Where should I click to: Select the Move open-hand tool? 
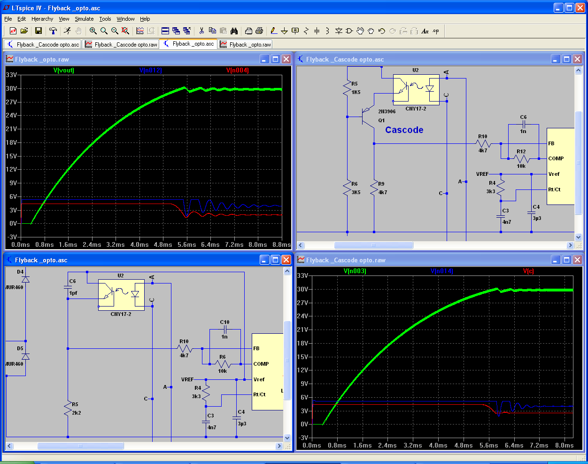360,31
